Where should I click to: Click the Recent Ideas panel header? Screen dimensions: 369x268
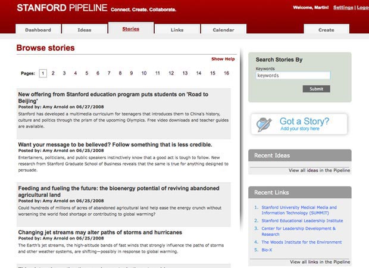pyautogui.click(x=300, y=155)
